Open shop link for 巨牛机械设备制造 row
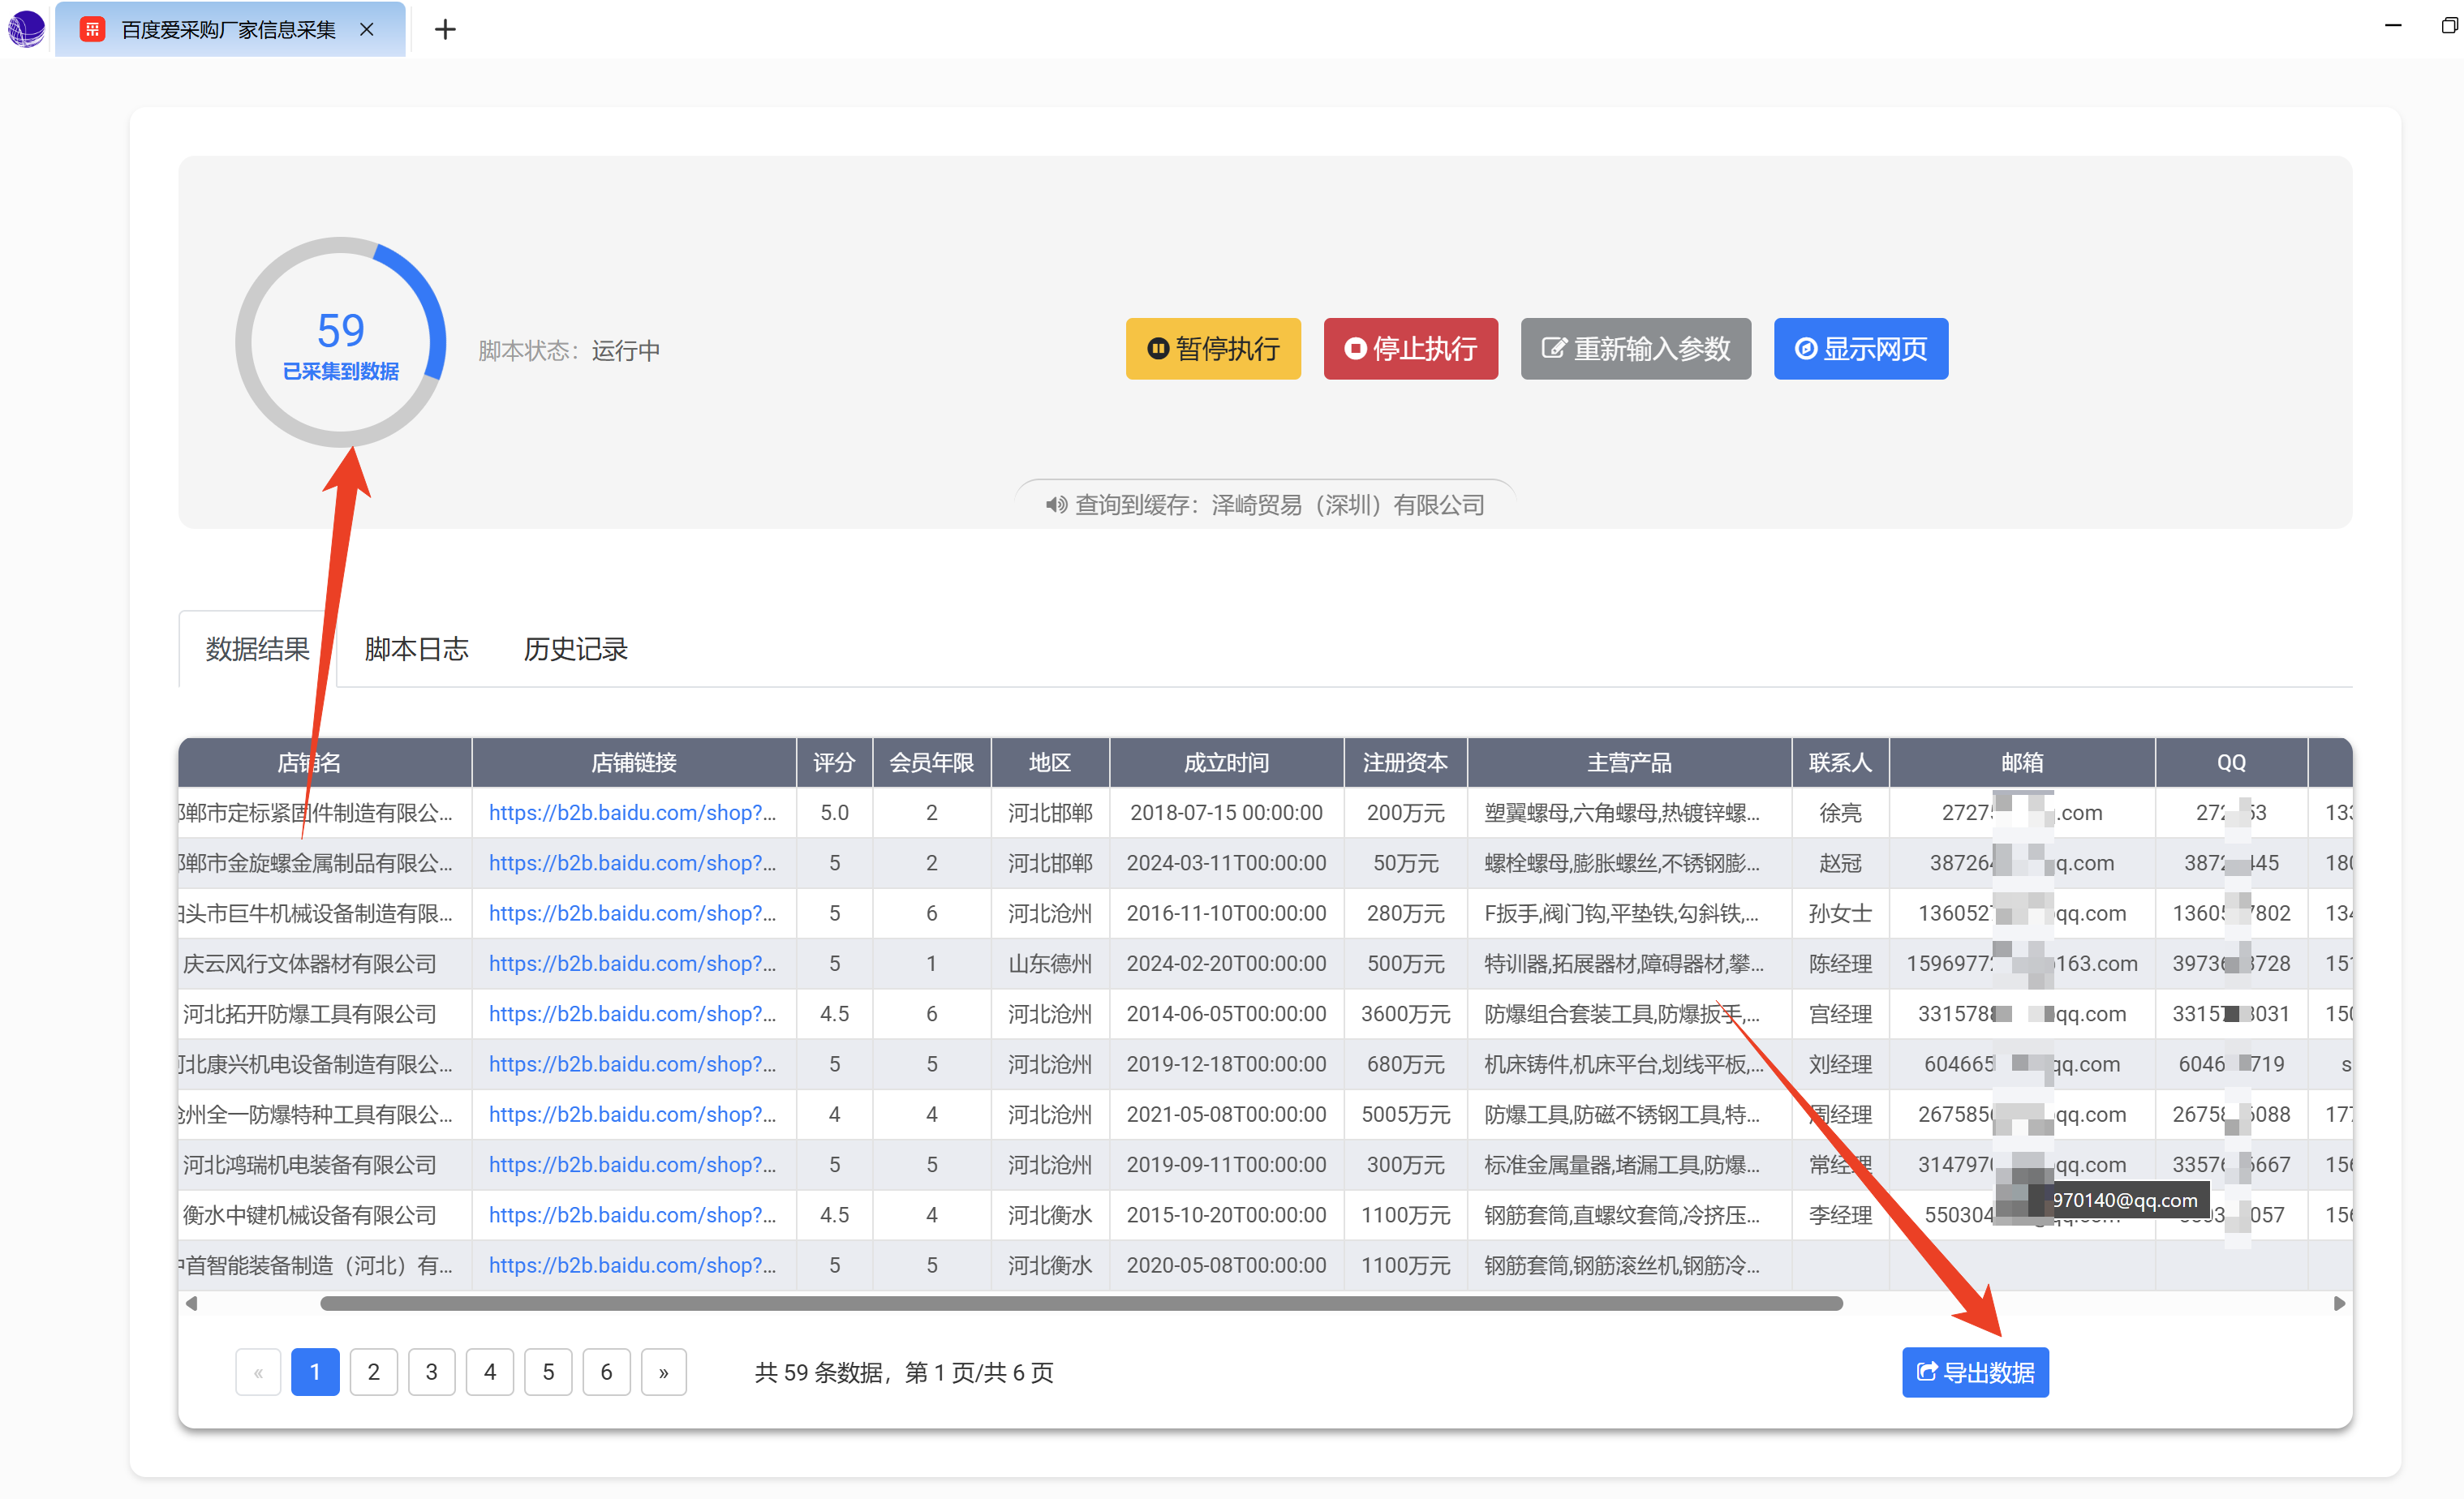This screenshot has width=2464, height=1499. (x=632, y=913)
